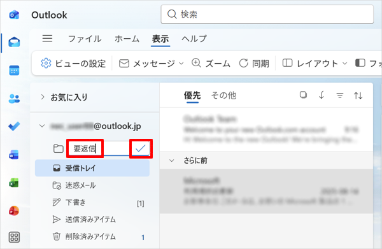
Task: Open ビューの設定 view settings
Action: tap(73, 64)
